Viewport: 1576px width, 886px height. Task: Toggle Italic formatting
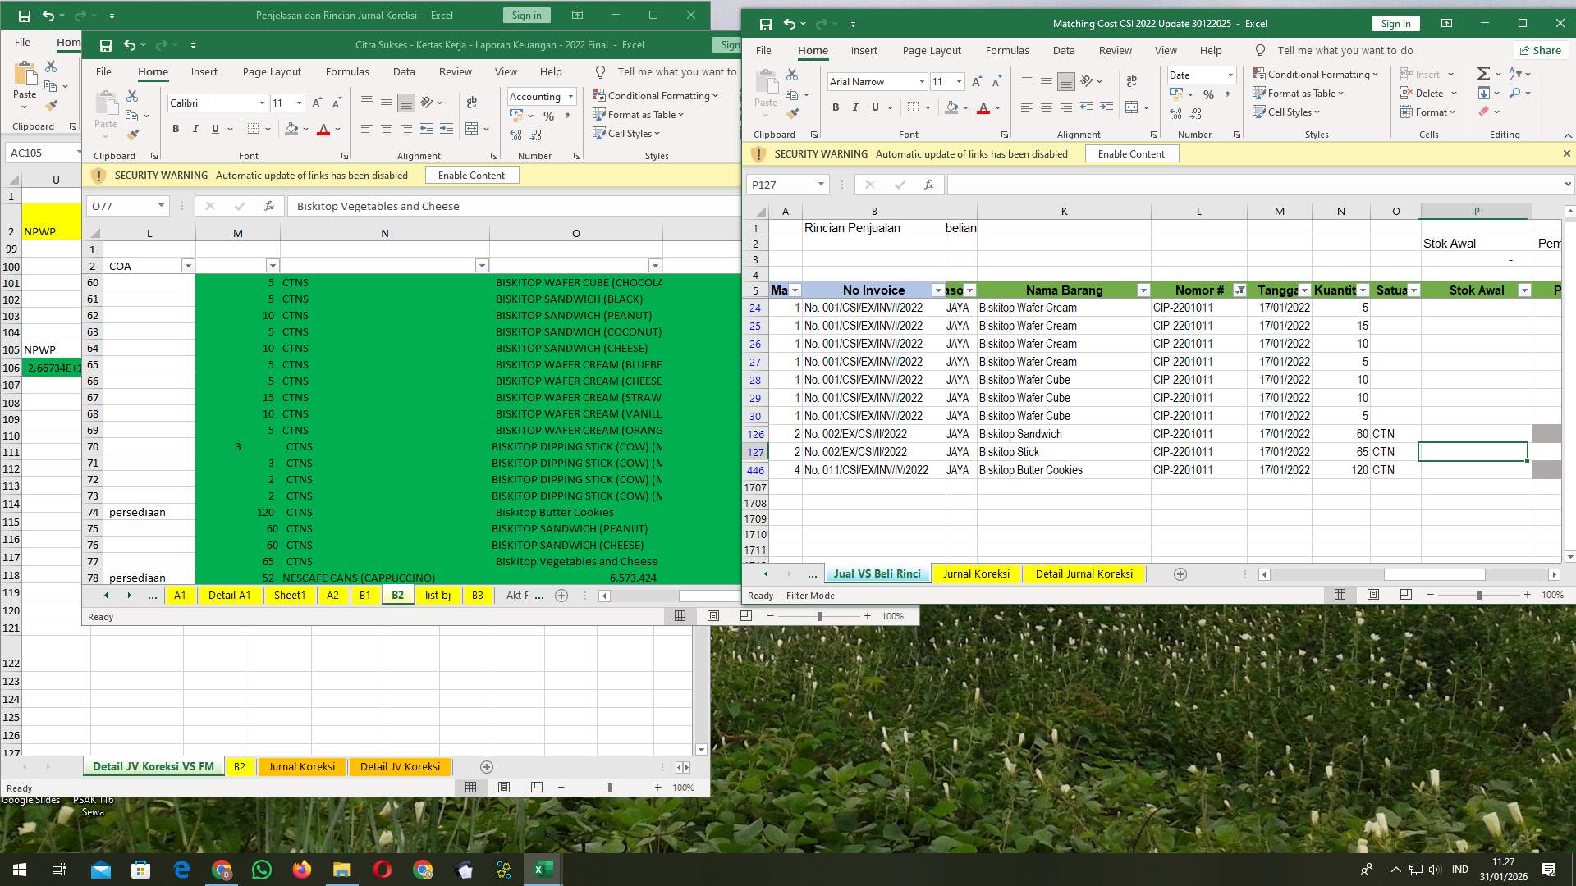(x=855, y=107)
